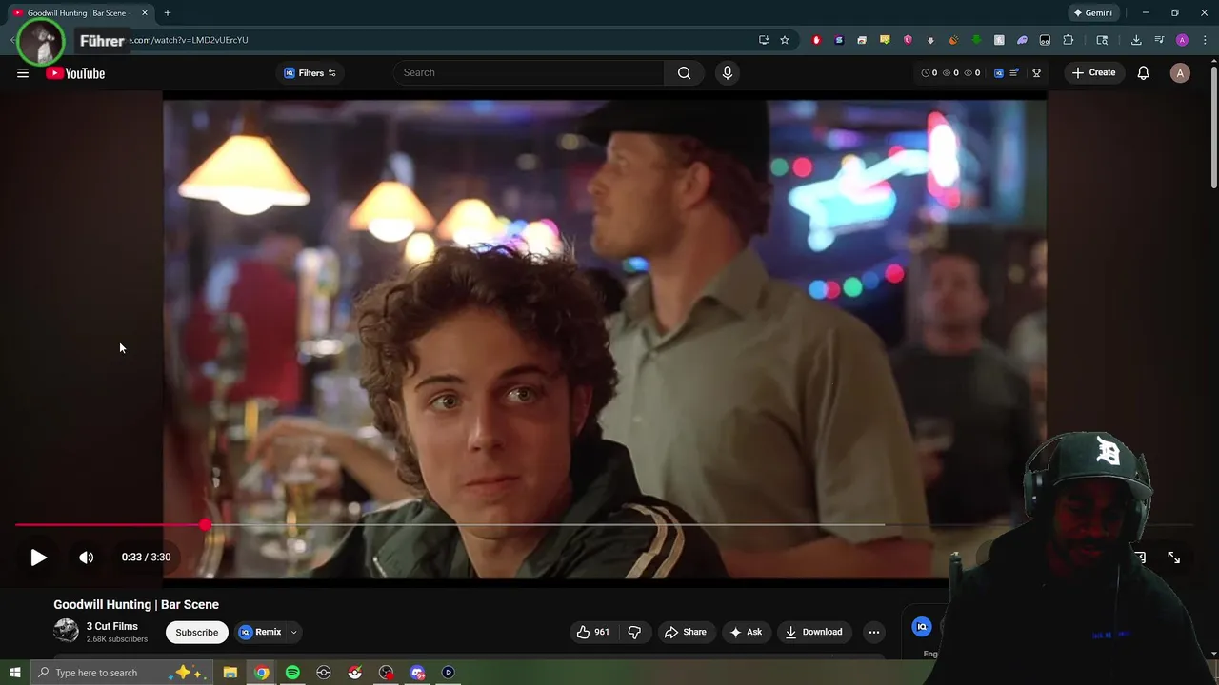
Task: Expand the Remix dropdown arrow
Action: (x=293, y=632)
